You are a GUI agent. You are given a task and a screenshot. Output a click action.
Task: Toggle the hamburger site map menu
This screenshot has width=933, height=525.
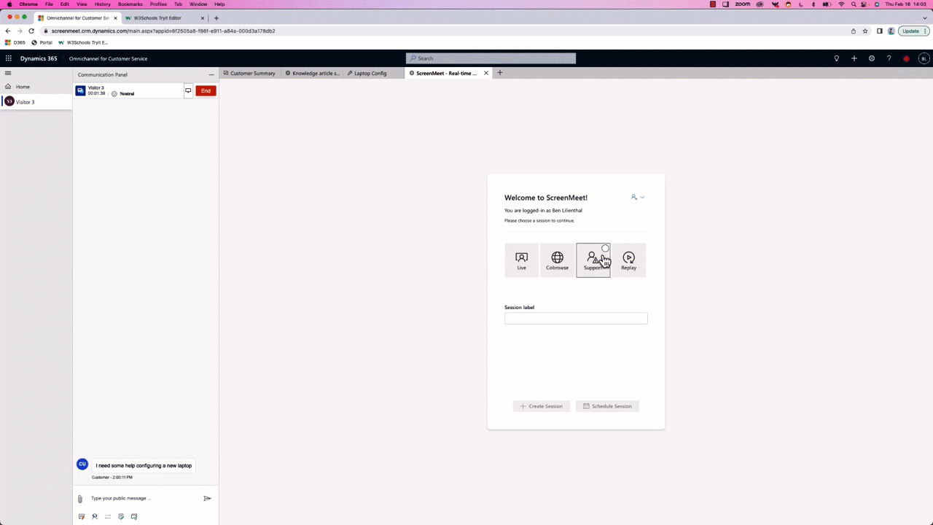(x=8, y=73)
